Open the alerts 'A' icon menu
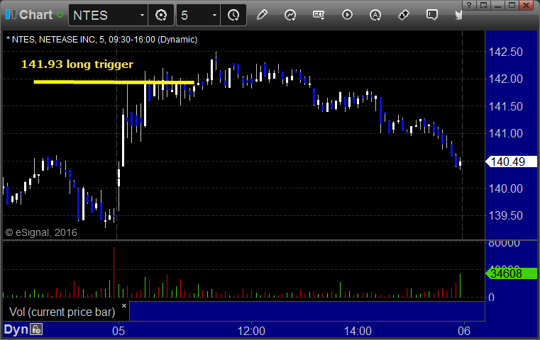Image resolution: width=540 pixels, height=340 pixels. pyautogui.click(x=375, y=15)
